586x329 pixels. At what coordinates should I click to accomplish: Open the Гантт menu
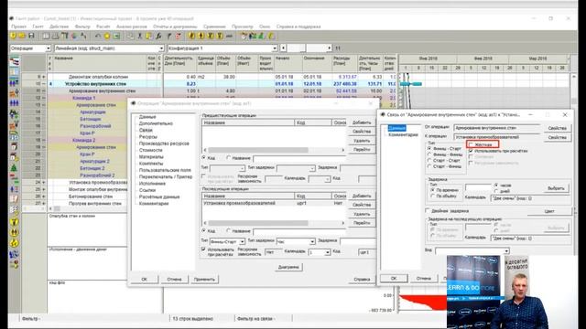click(x=38, y=27)
